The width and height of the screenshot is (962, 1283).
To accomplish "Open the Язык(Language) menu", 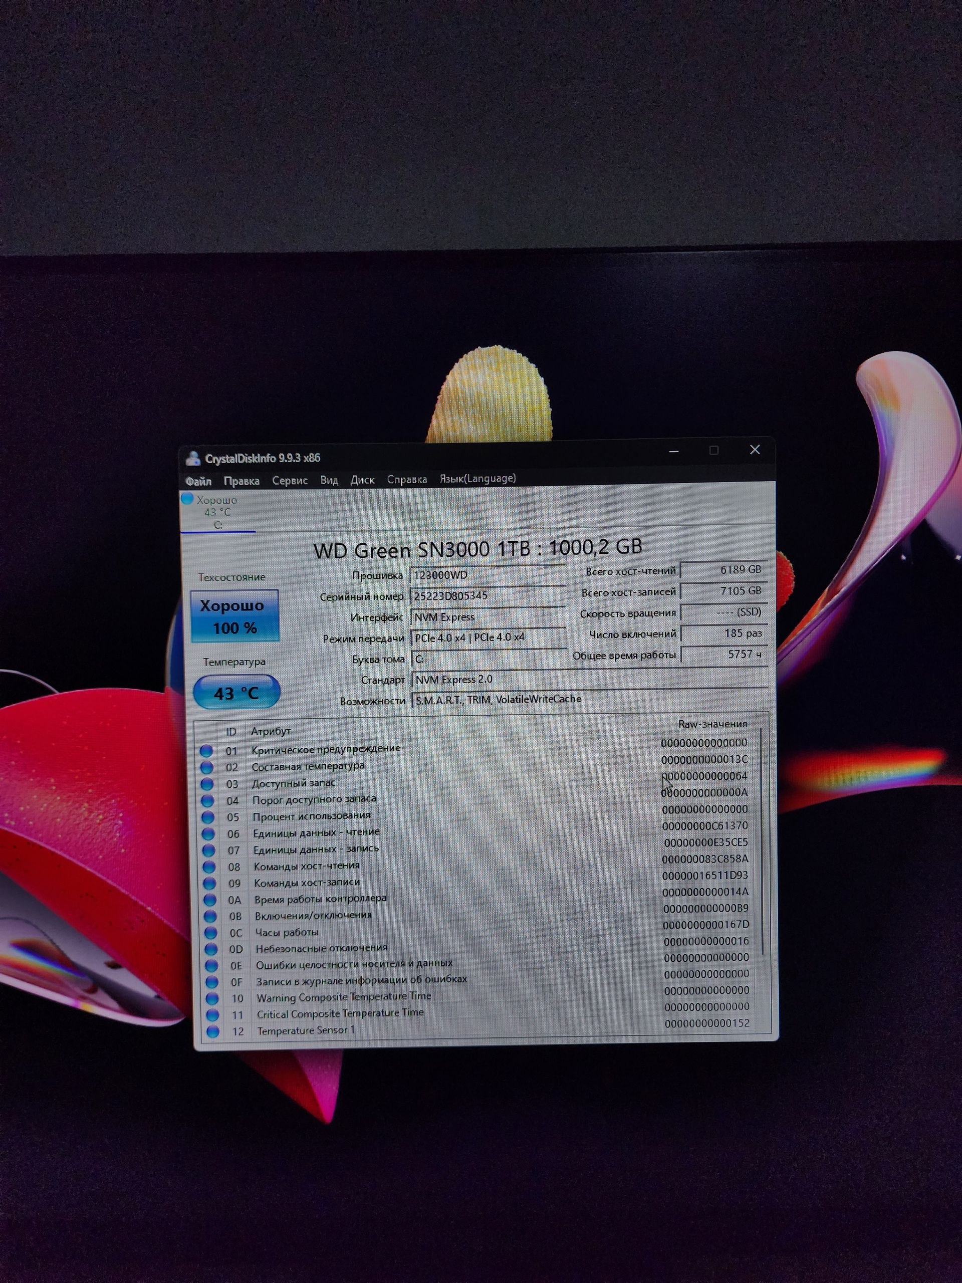I will pyautogui.click(x=477, y=479).
